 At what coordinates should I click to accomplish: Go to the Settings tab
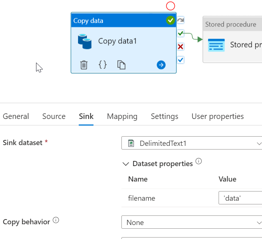point(164,116)
